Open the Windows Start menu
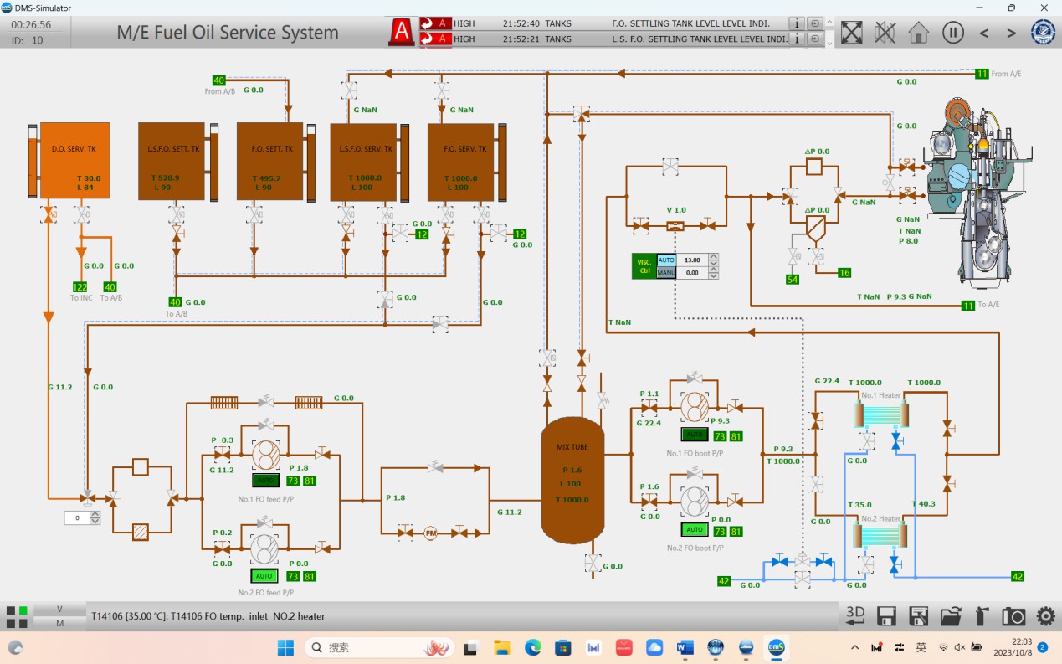This screenshot has width=1062, height=664. click(285, 647)
